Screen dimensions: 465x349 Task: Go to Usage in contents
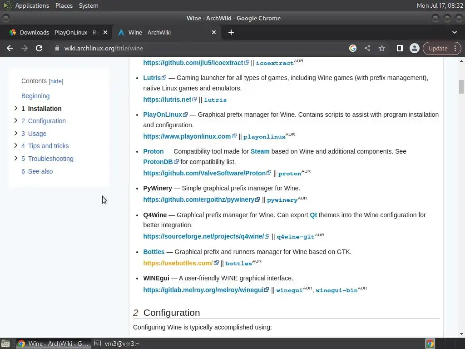[x=34, y=134]
